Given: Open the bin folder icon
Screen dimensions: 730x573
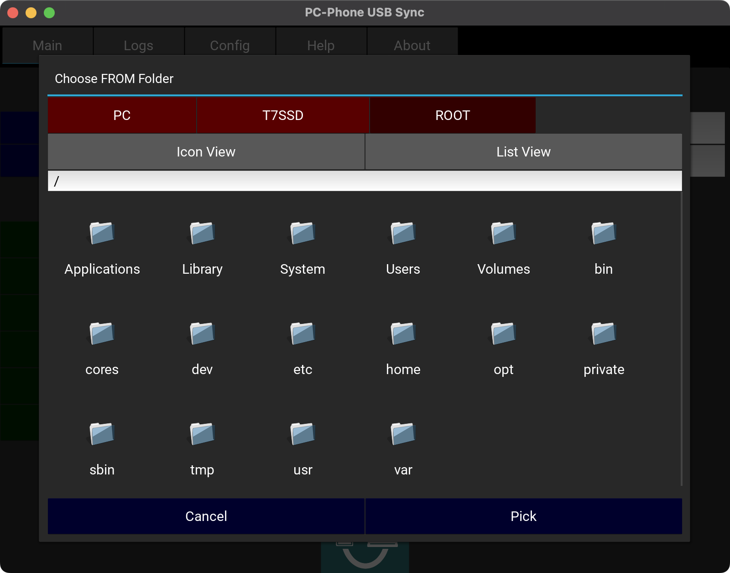Looking at the screenshot, I should 604,234.
